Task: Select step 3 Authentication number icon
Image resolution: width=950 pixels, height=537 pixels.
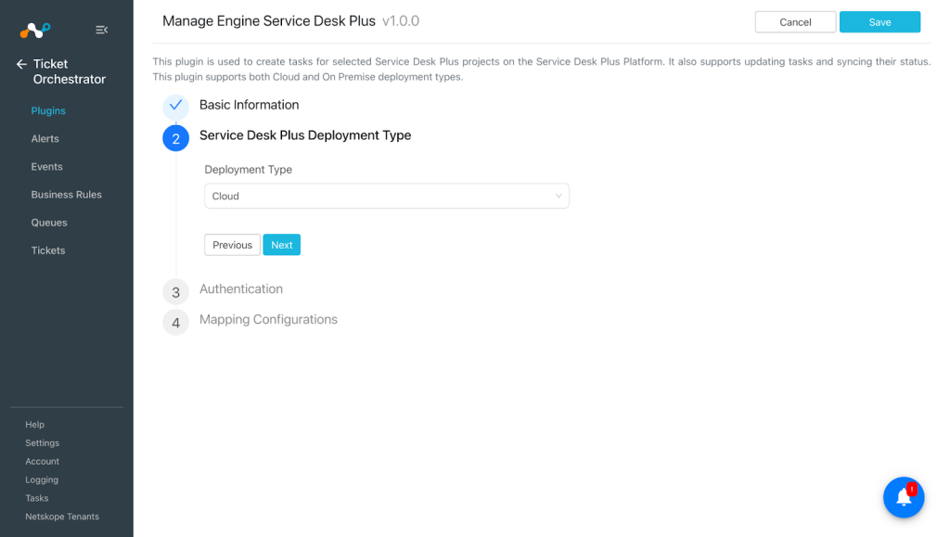Action: (175, 292)
